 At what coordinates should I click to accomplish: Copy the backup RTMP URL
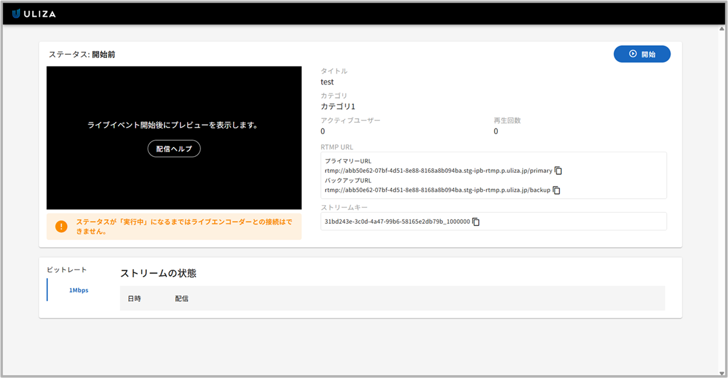pyautogui.click(x=556, y=190)
